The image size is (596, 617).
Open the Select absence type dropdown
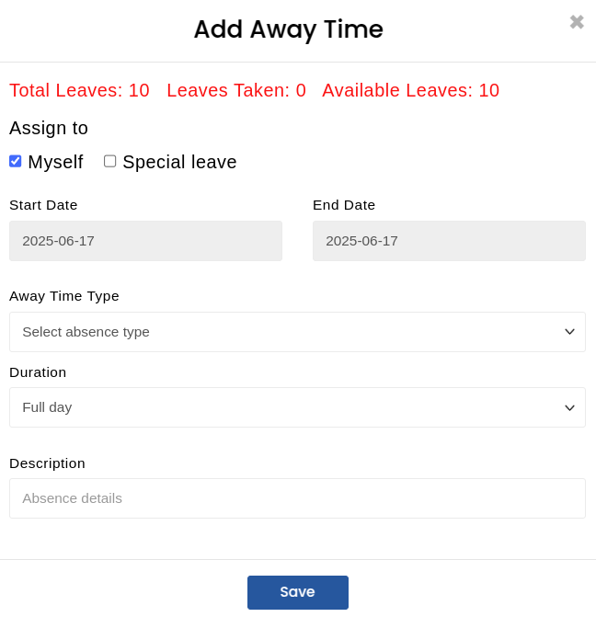point(298,332)
